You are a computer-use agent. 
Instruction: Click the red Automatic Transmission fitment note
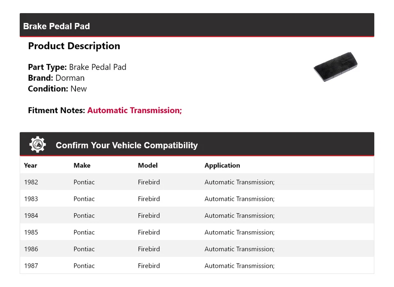click(134, 110)
